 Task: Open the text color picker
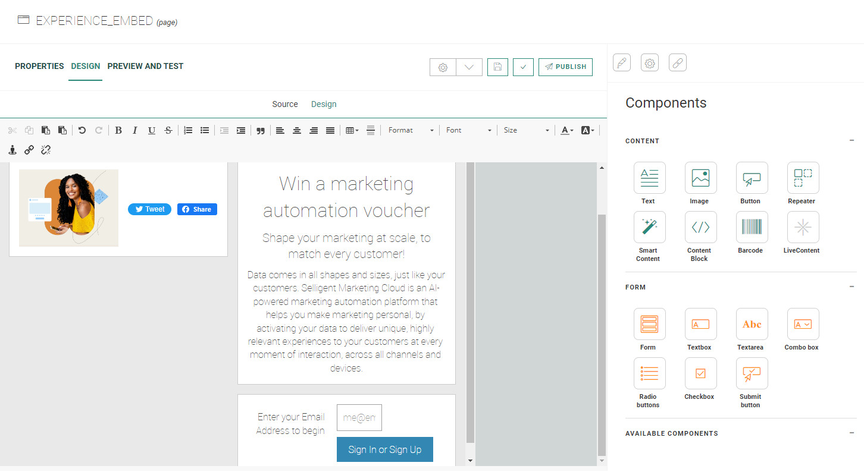coord(566,130)
